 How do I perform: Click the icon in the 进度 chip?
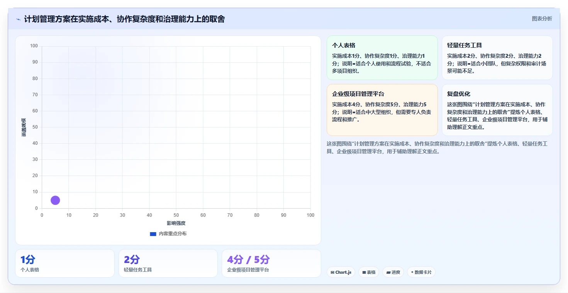[388, 273]
